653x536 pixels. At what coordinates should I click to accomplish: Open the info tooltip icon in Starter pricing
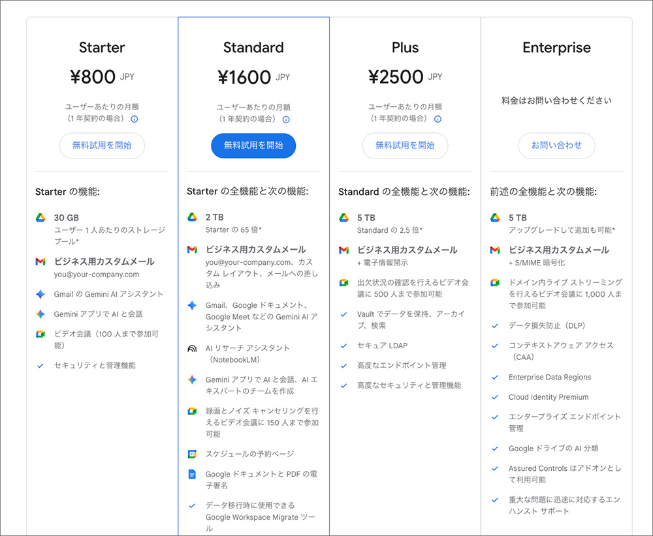tap(135, 119)
